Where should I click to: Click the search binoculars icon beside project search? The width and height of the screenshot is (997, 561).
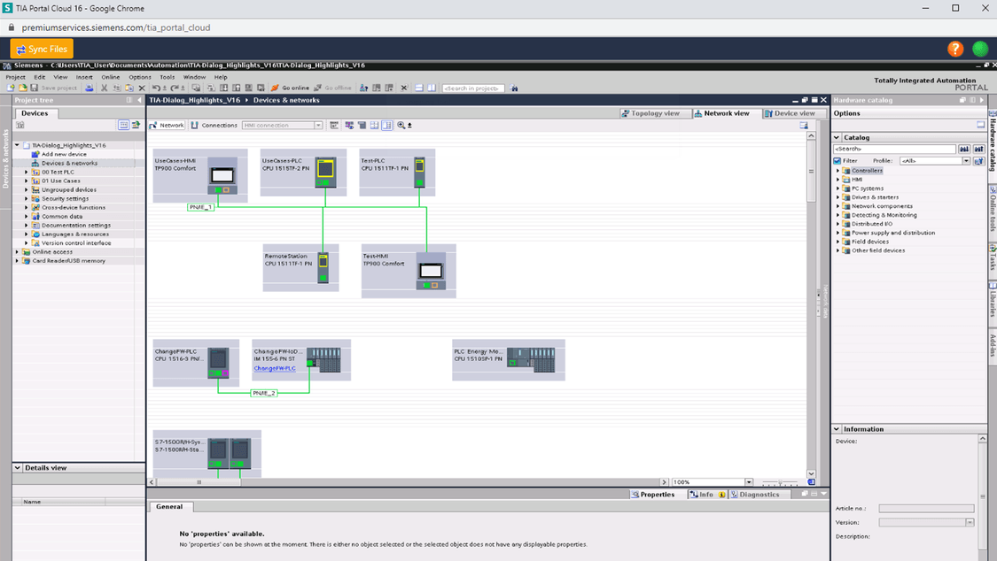point(514,88)
